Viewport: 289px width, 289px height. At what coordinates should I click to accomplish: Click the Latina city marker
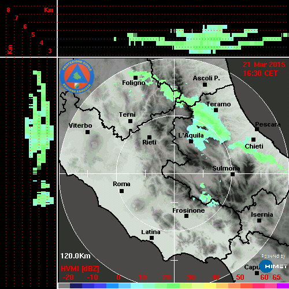(x=151, y=238)
